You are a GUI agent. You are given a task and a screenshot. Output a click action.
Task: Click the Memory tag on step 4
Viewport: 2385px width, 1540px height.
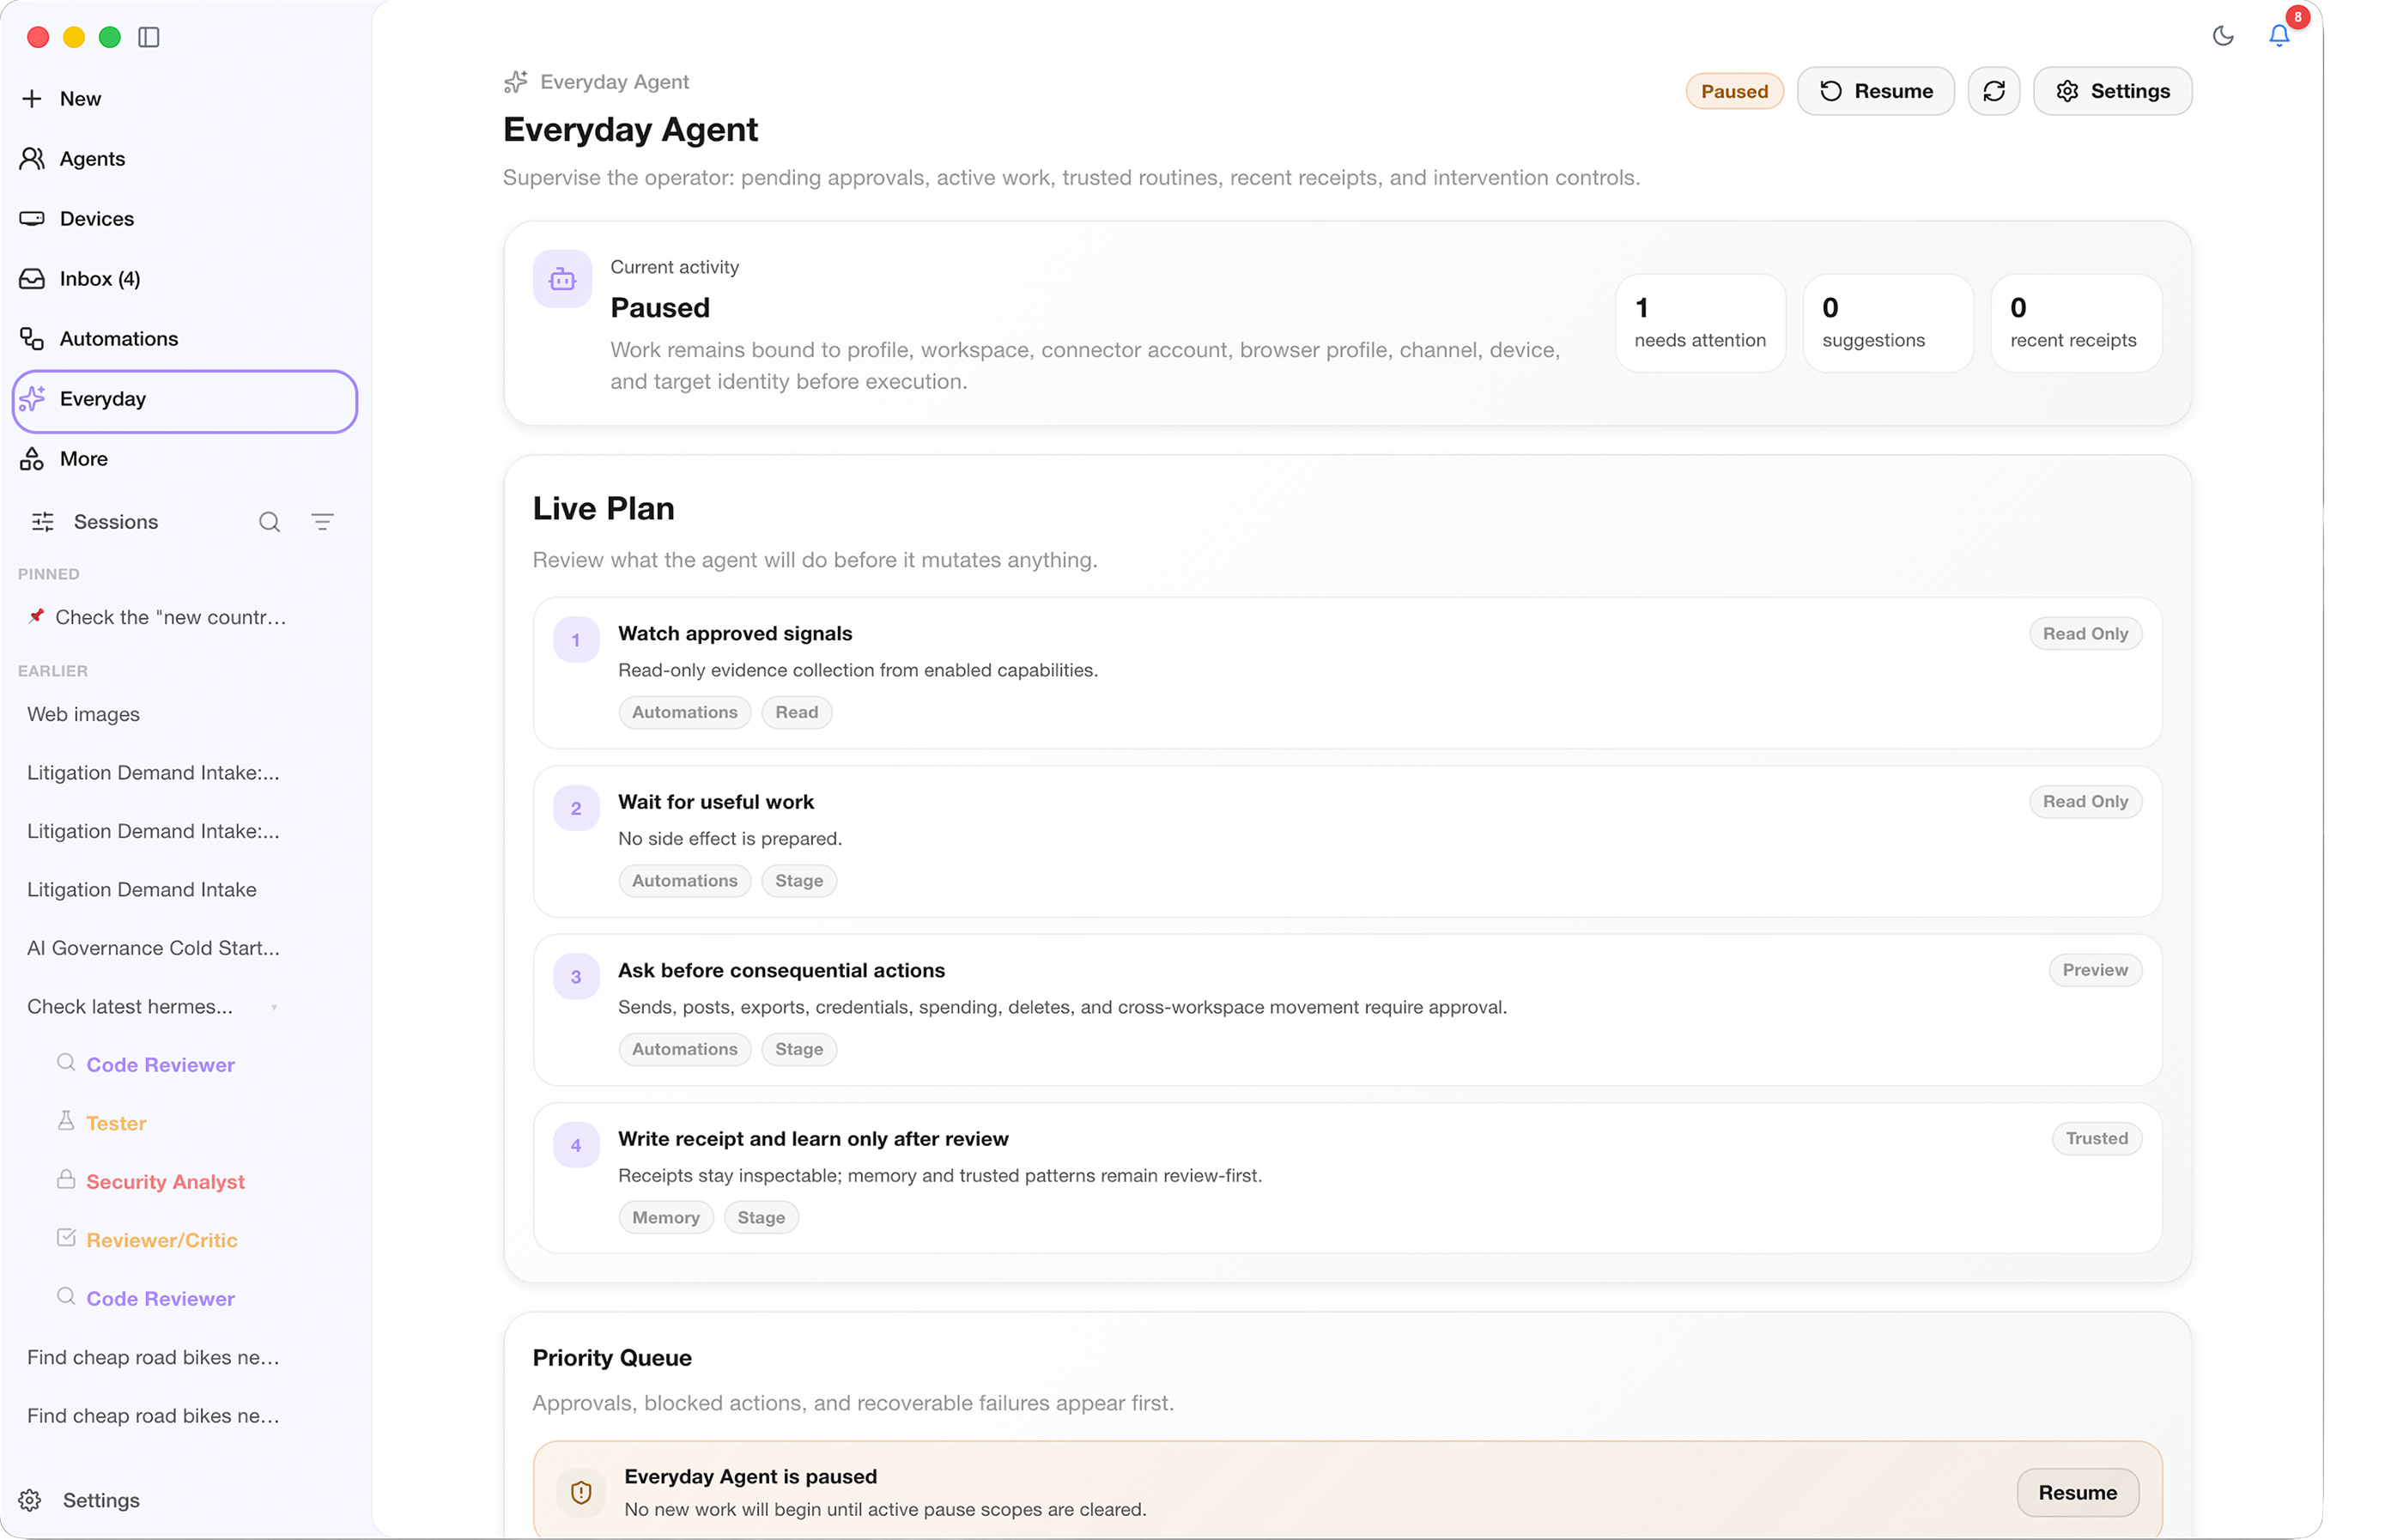(666, 1217)
